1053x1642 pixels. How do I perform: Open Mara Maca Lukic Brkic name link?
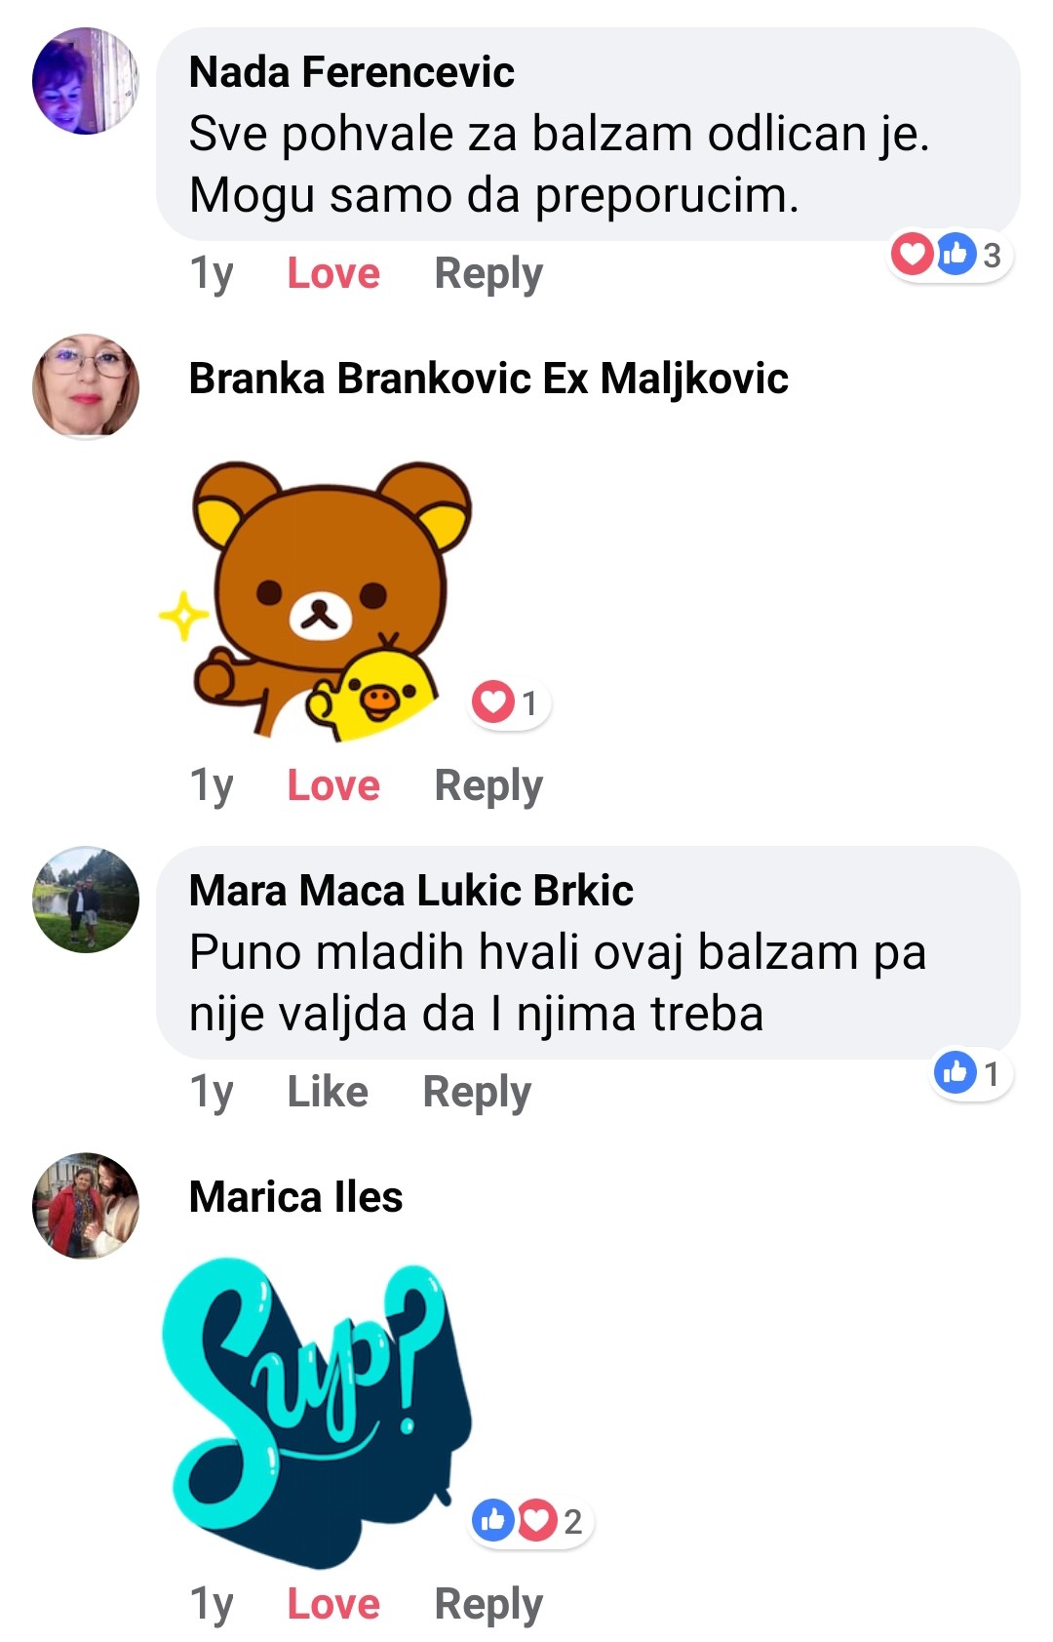[410, 890]
